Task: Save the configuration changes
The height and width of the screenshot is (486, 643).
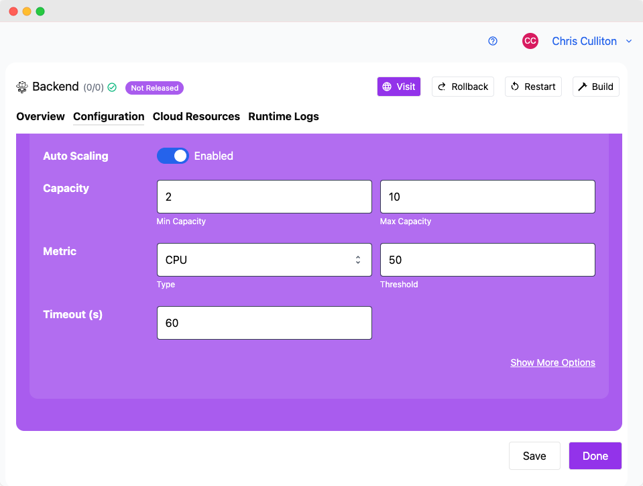Action: (534, 456)
